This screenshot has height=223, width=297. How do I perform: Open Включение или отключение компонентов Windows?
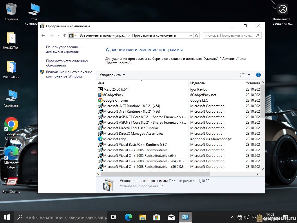69,74
